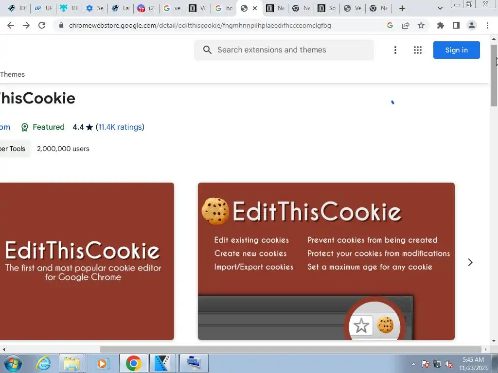Click the Google icon in address bar
Viewport: 498px width, 373px height.
(390, 25)
